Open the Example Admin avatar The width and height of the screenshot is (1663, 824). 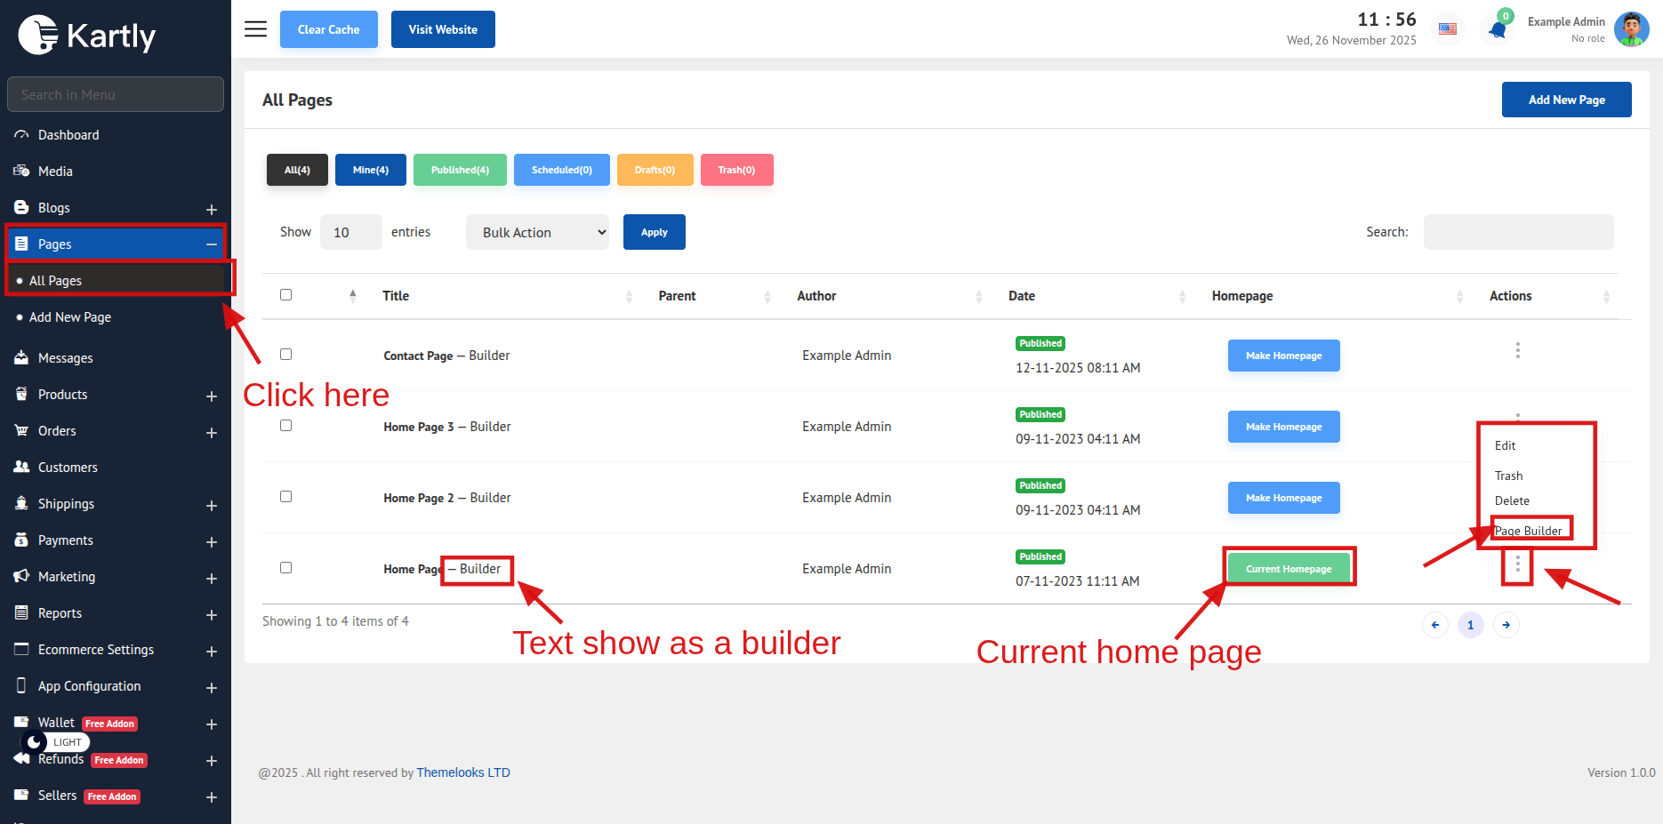1631,29
